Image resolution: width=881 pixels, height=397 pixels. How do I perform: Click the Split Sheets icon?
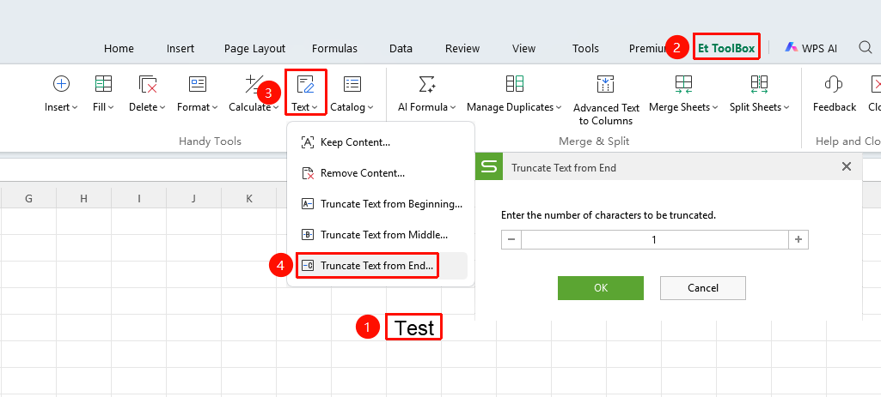click(759, 84)
